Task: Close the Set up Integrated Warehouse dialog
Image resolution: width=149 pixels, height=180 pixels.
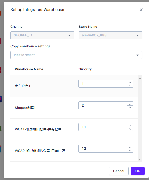Action: click(x=141, y=10)
